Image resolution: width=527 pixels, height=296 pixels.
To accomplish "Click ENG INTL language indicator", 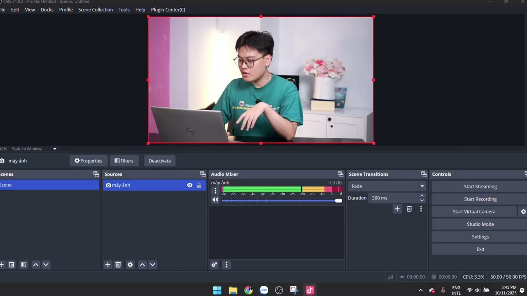I will click(456, 290).
